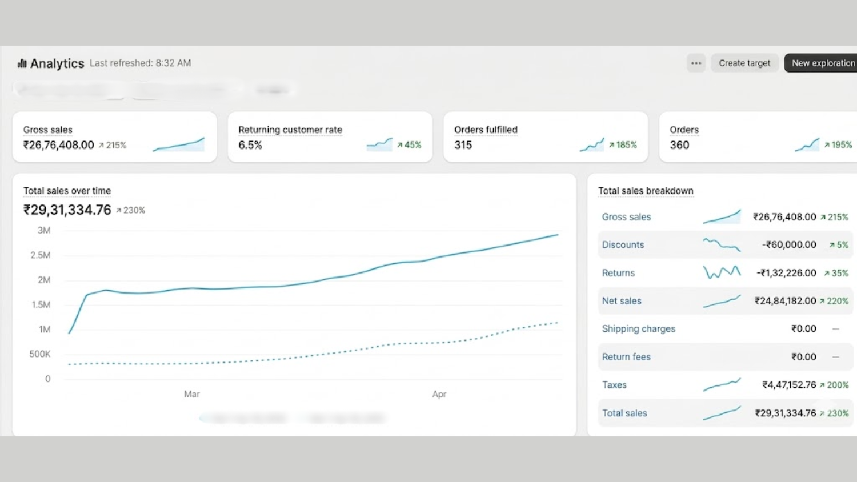Click the Apr label on chart axis

(439, 394)
